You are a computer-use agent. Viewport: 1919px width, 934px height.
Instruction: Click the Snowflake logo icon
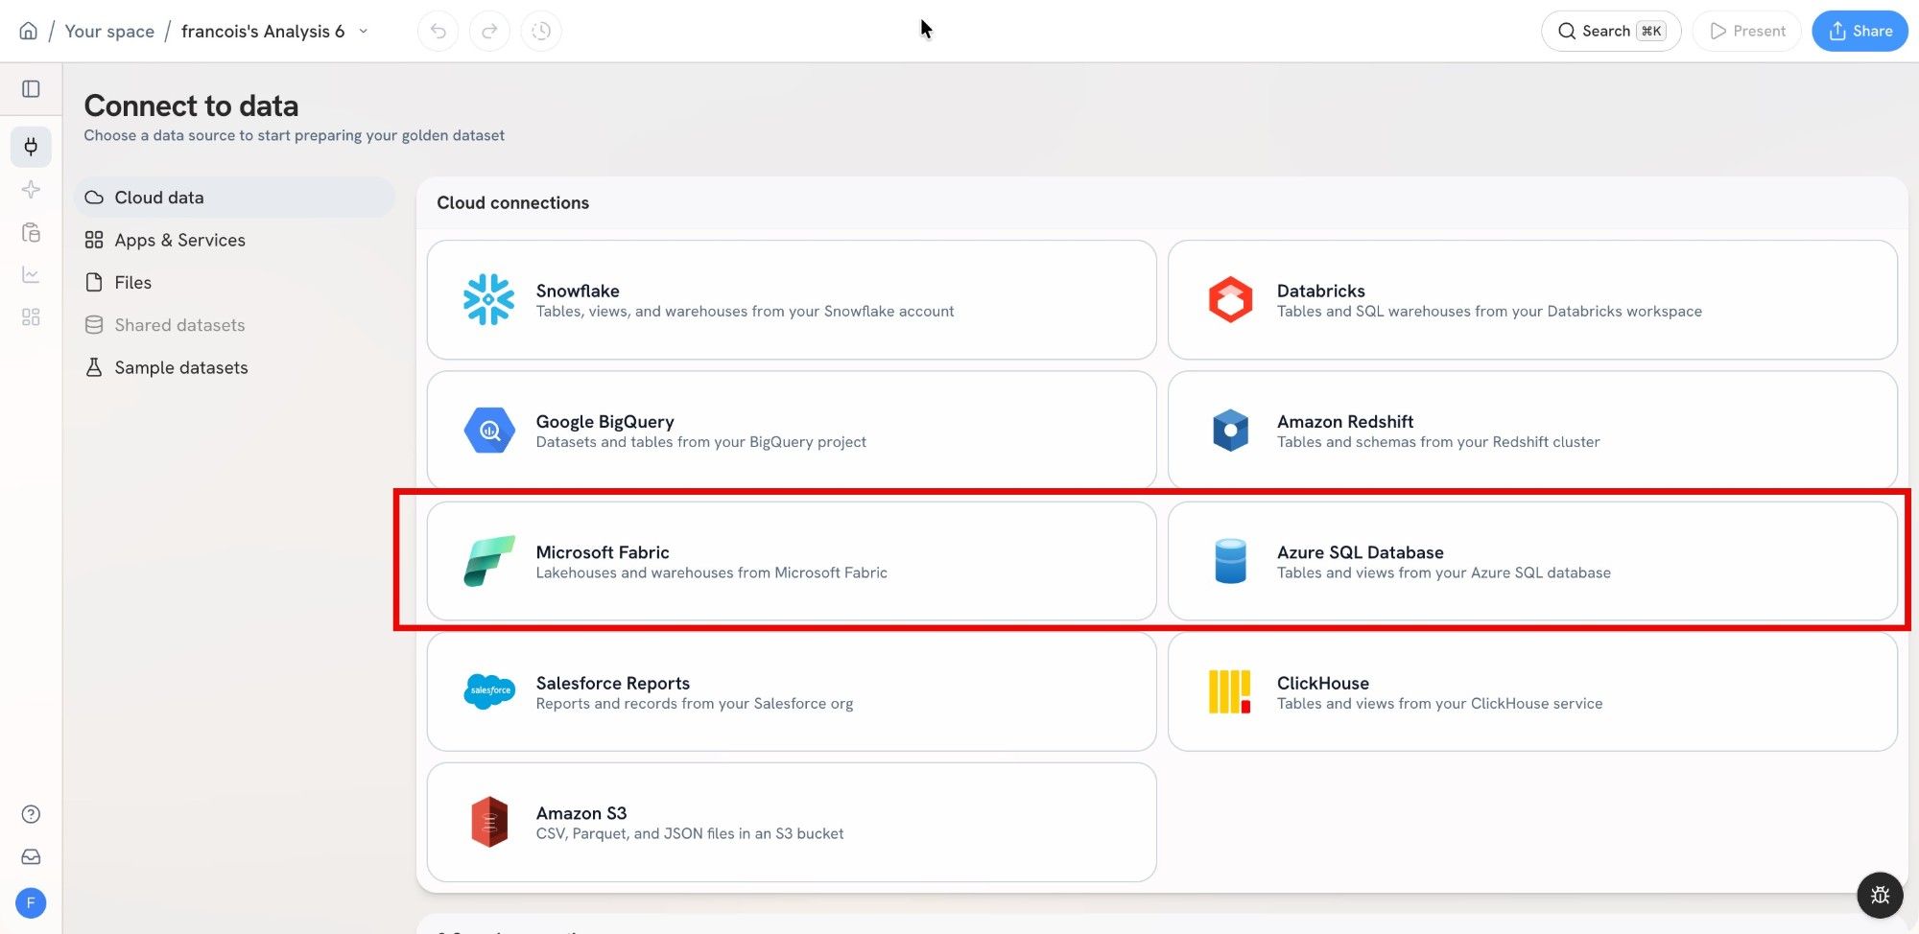[488, 300]
